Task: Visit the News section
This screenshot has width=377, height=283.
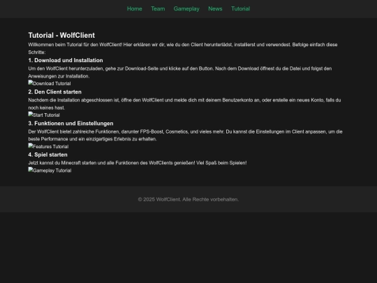Action: pos(215,8)
